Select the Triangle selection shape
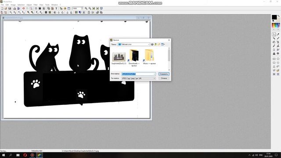The image size is (281, 158). (274, 66)
